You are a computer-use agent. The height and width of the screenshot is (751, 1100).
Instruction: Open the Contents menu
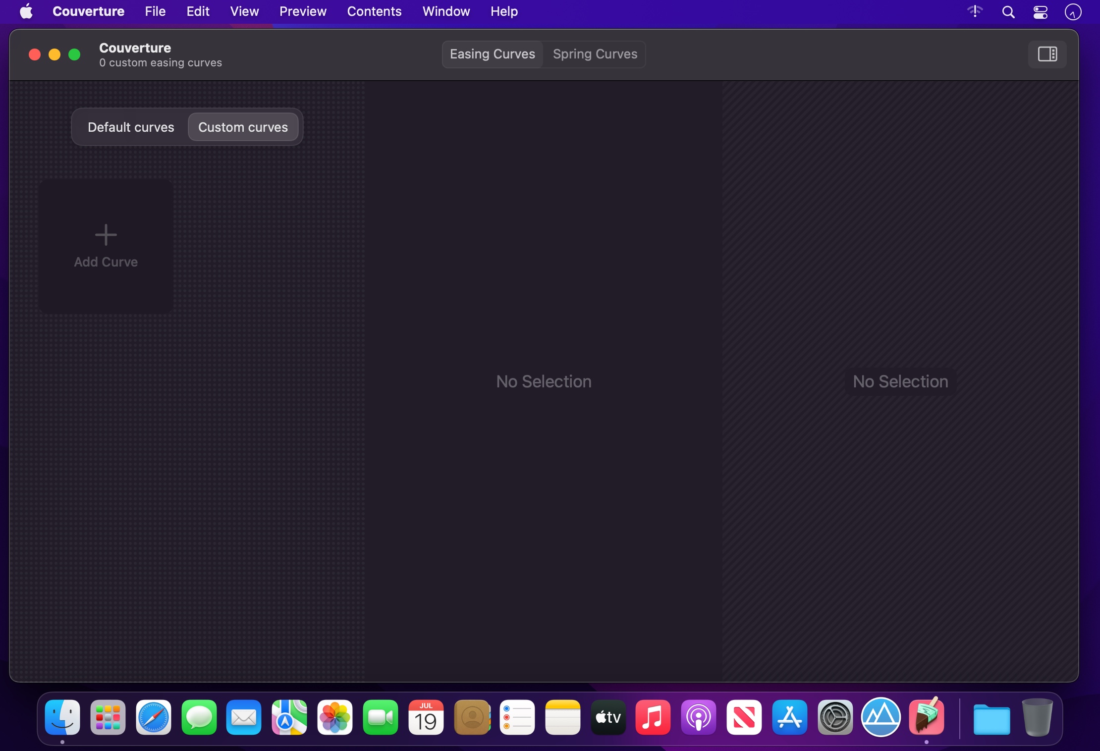(x=374, y=11)
